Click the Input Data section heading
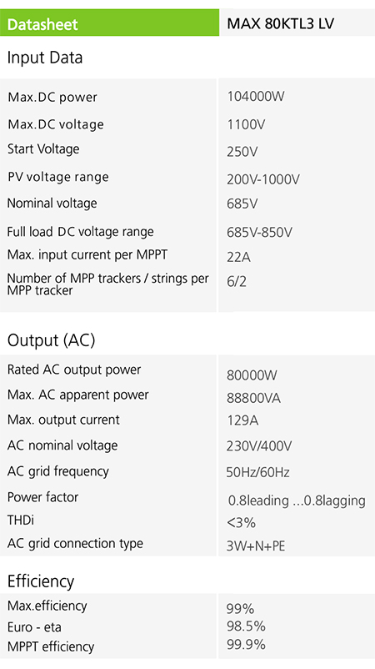This screenshot has width=375, height=669. pyautogui.click(x=45, y=58)
